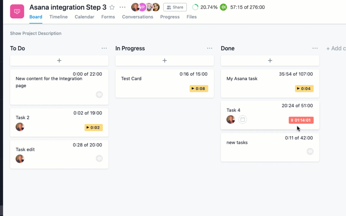Click Show Project Description link
The width and height of the screenshot is (346, 216).
(36, 33)
